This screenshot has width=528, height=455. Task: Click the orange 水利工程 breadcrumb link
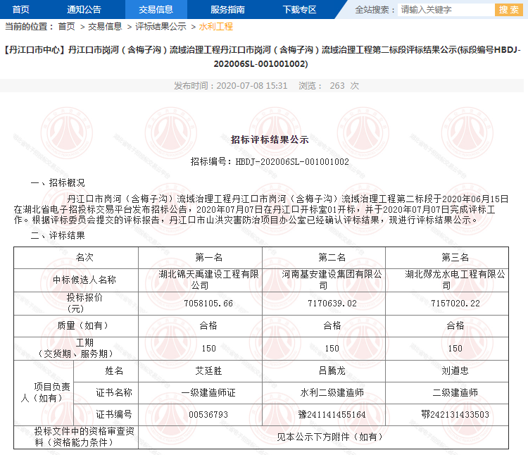(215, 26)
